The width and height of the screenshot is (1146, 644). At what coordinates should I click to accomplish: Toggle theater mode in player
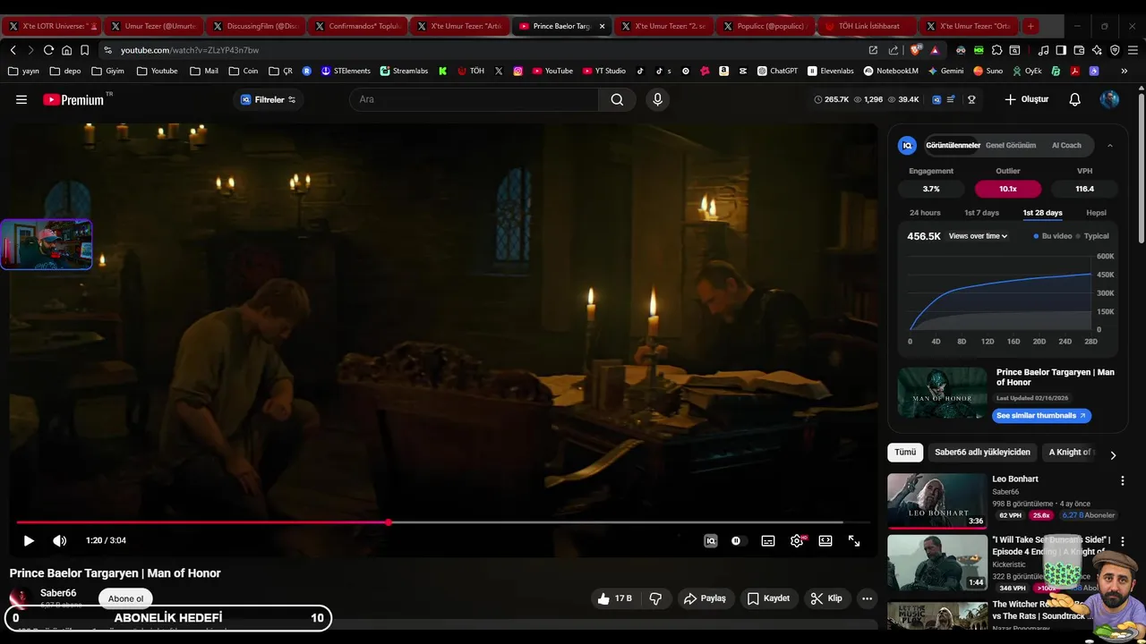coord(825,540)
